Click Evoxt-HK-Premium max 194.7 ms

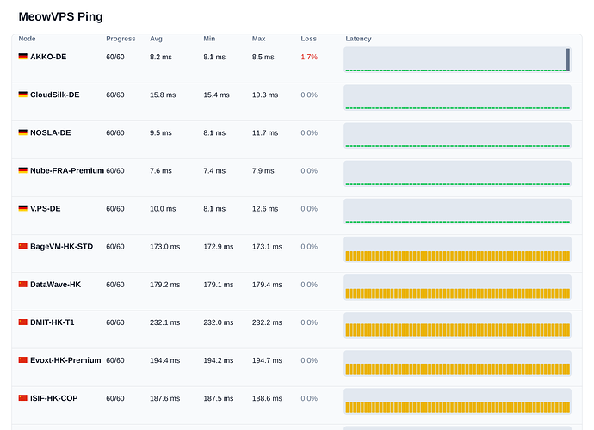pyautogui.click(x=267, y=360)
